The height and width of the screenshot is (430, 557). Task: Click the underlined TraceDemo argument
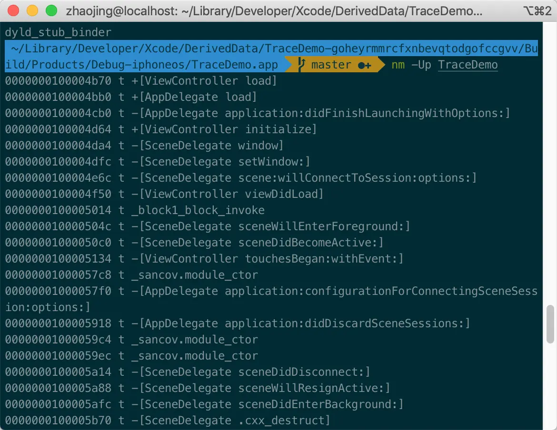pos(467,65)
